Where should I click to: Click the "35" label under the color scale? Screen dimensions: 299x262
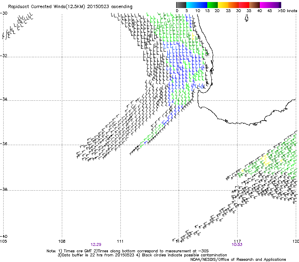tap(249, 11)
